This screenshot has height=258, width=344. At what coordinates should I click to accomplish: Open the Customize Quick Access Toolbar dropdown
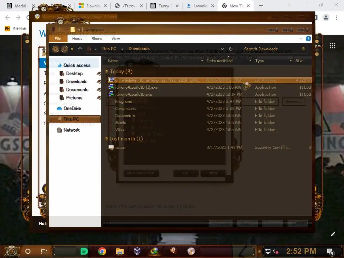point(79,30)
